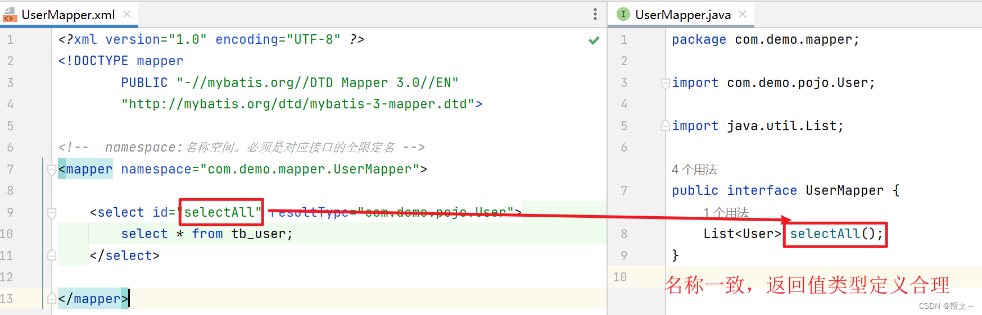982x315 pixels.
Task: Click the 'package com.demo.mapper;' line
Action: pos(766,40)
